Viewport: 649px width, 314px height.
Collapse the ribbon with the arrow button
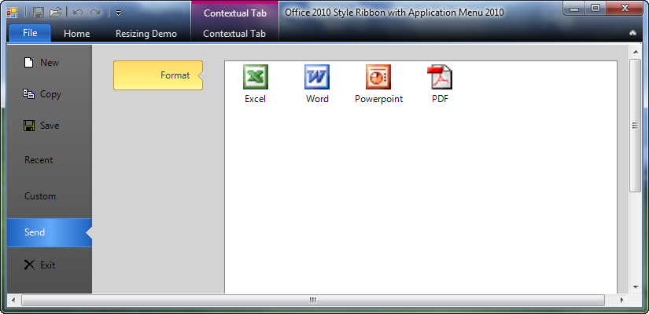632,34
